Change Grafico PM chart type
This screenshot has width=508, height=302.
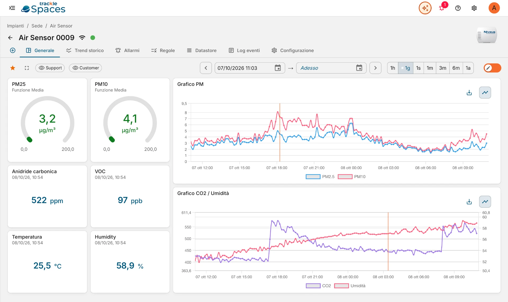tap(485, 93)
